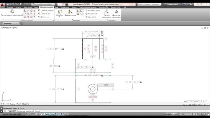Click the Undo arrow in quick access toolbar
Screen dimensions: 210x118
click(x=23, y=4)
